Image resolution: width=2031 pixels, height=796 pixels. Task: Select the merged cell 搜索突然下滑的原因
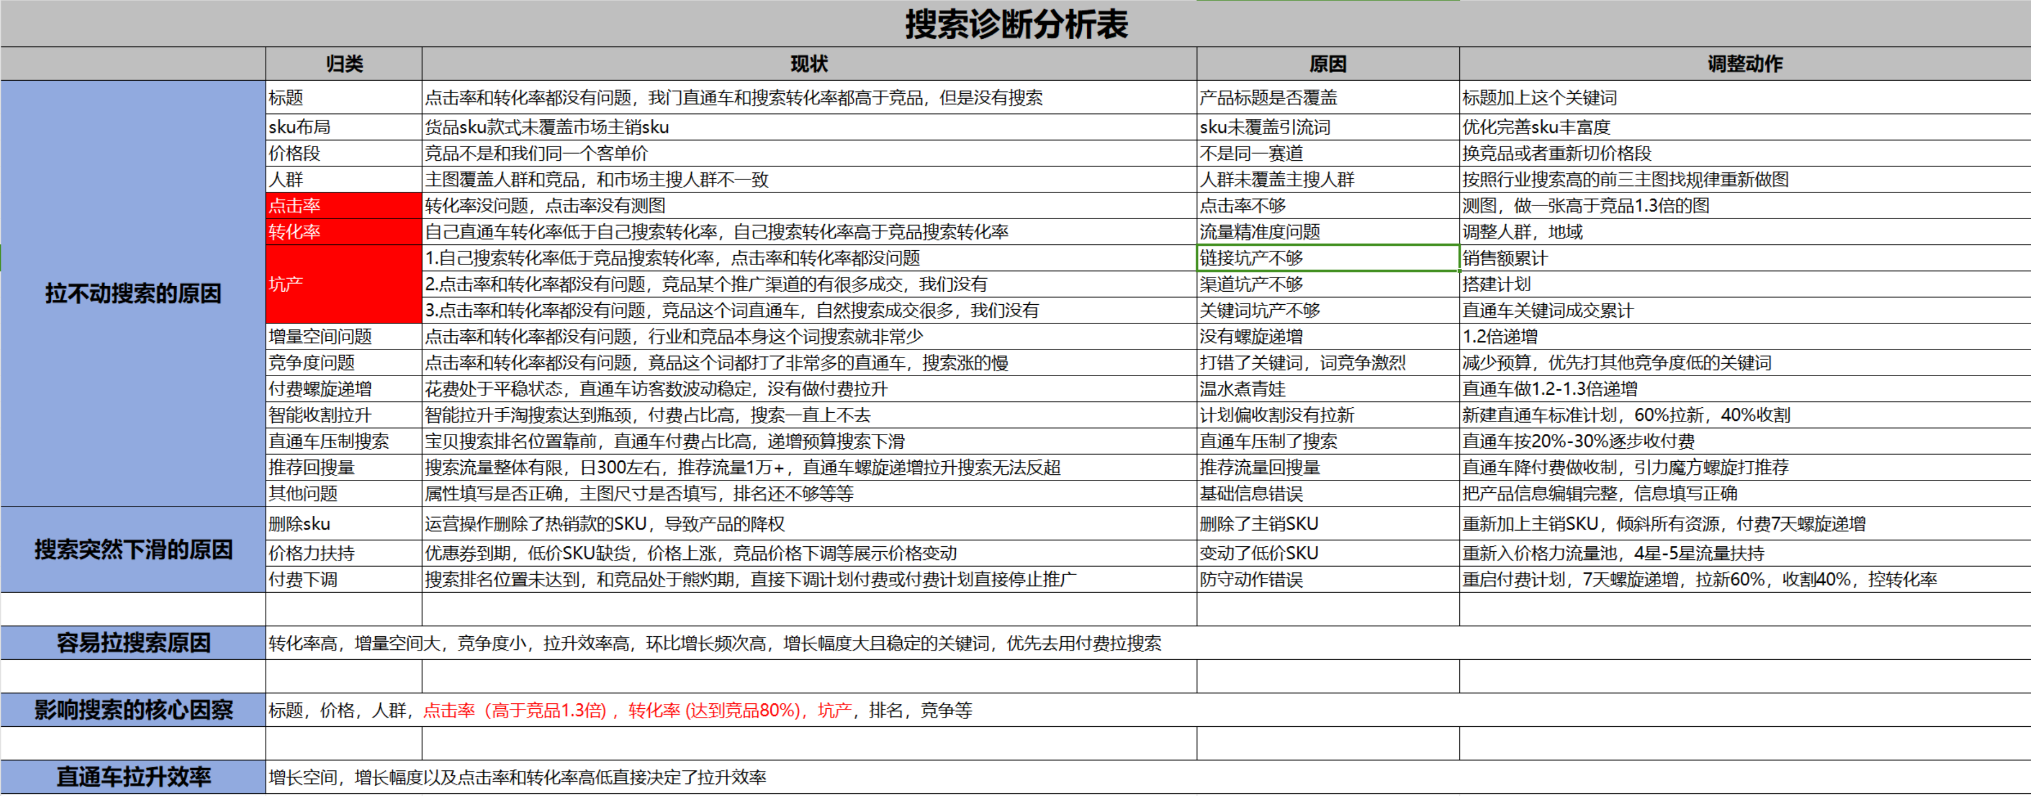click(133, 550)
